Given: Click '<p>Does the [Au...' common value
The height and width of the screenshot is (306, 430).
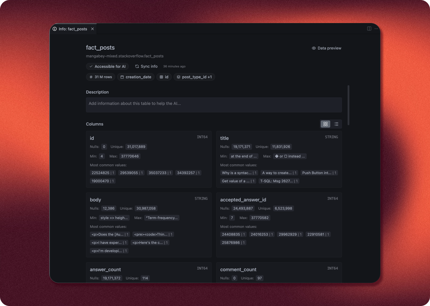Looking at the screenshot, I should [110, 235].
